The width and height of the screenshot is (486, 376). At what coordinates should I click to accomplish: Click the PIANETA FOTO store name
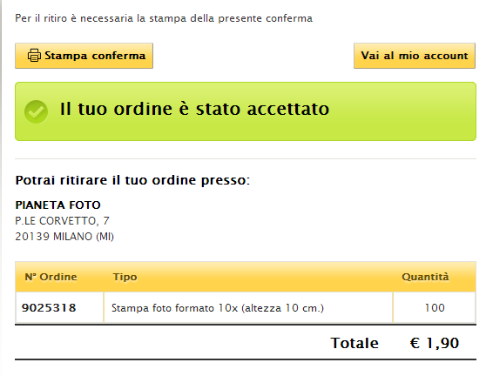pyautogui.click(x=58, y=205)
